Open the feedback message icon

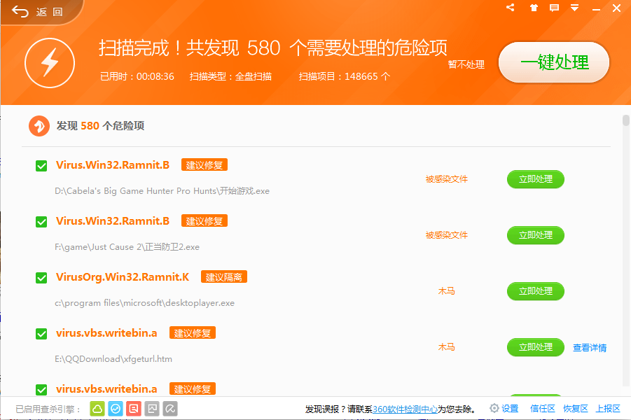pyautogui.click(x=554, y=8)
